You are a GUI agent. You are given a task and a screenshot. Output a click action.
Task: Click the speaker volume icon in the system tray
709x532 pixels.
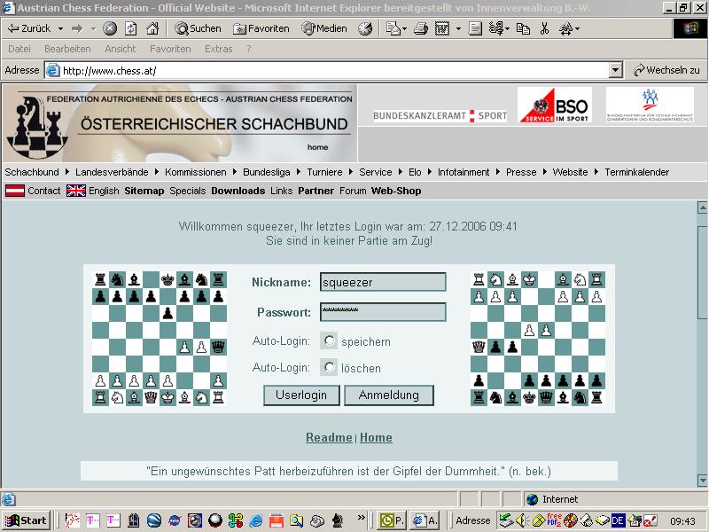[522, 521]
